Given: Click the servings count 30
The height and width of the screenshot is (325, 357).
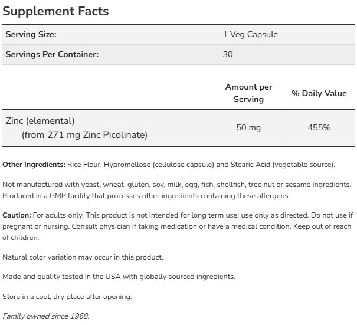Looking at the screenshot, I should point(228,54).
